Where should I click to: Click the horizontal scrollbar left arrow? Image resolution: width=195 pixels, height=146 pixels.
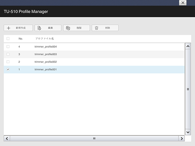(x=7, y=138)
